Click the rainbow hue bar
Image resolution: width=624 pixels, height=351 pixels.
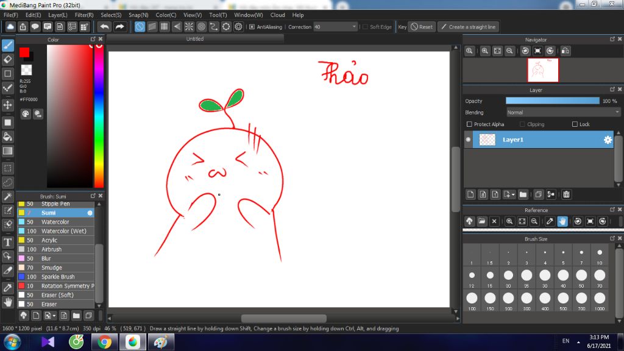tap(99, 116)
